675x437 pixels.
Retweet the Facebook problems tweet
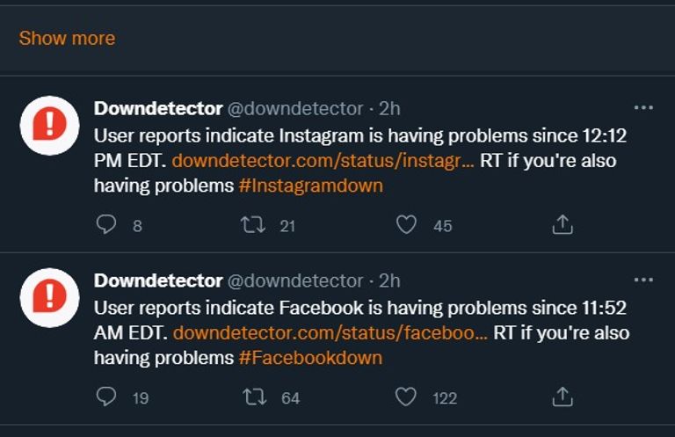[x=253, y=397]
